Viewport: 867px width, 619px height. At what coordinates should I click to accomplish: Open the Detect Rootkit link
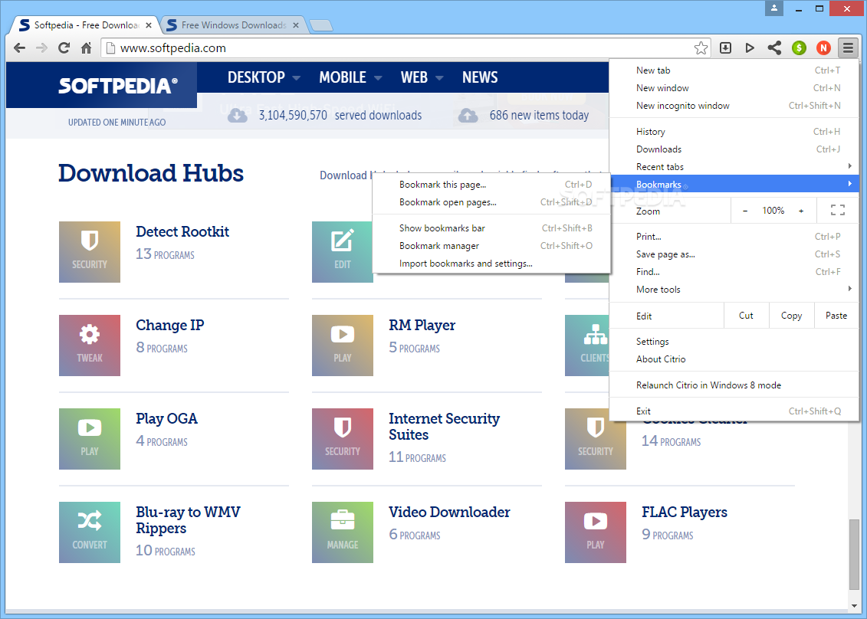click(182, 231)
